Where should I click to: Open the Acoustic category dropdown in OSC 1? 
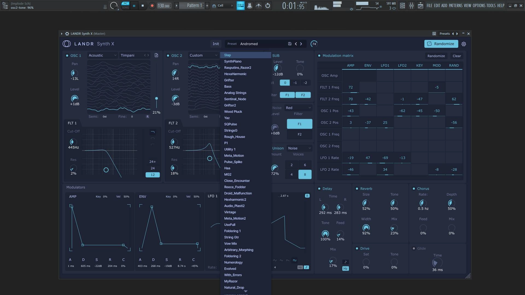(103, 55)
